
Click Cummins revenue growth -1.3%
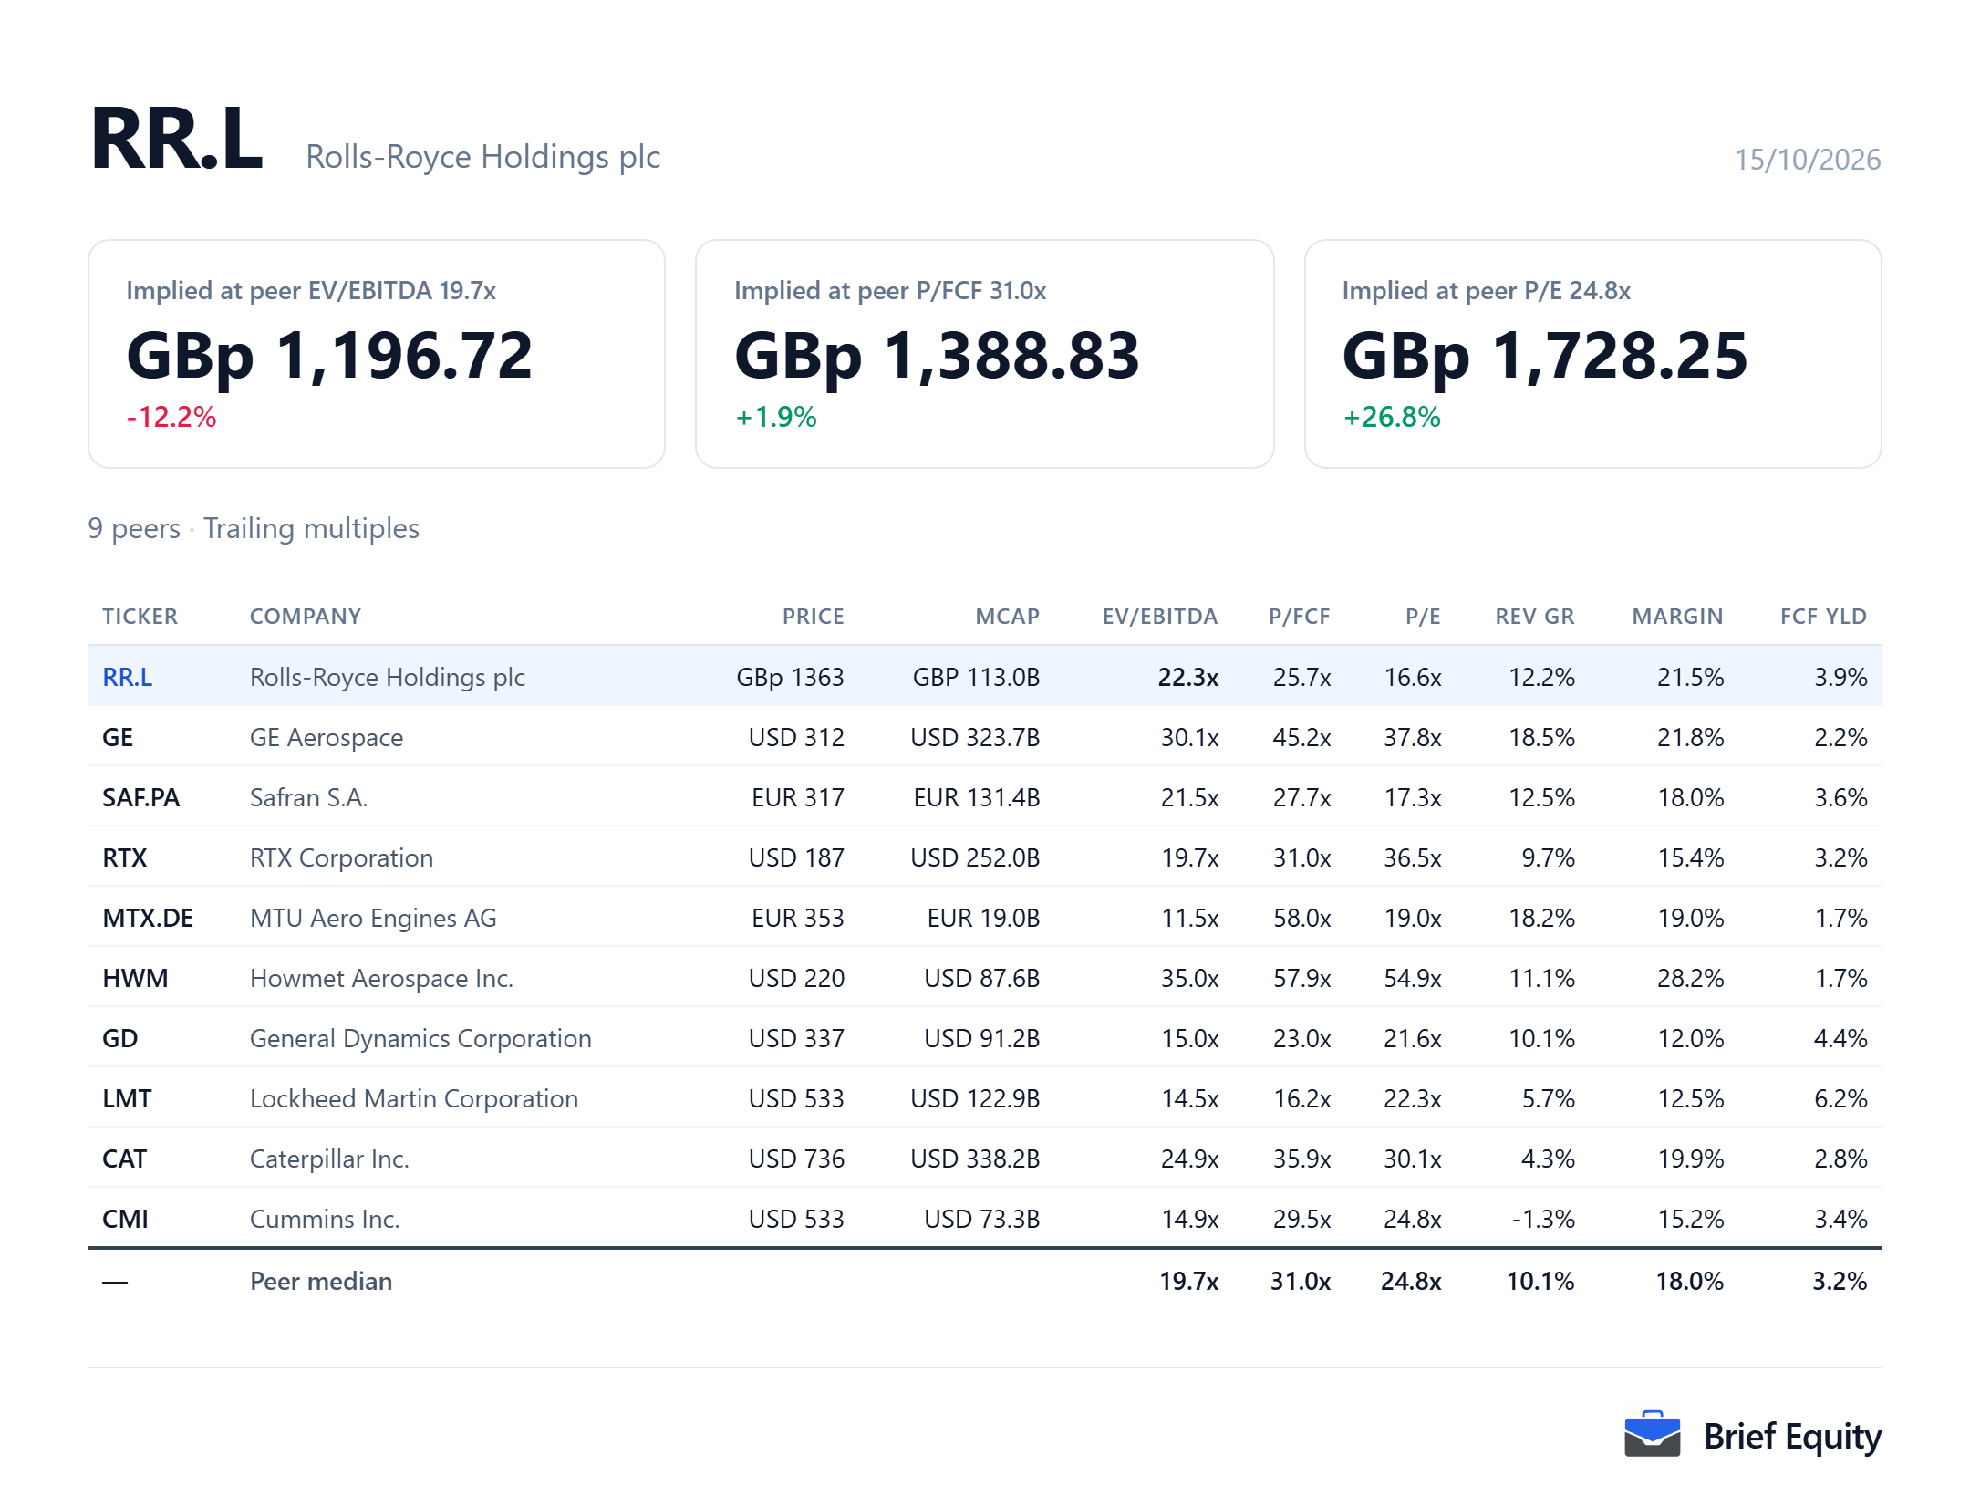coord(1543,1219)
